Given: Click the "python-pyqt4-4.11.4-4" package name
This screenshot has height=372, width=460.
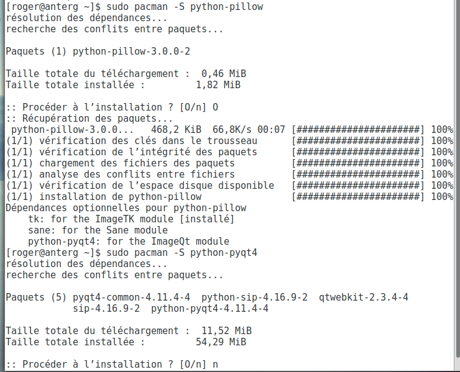Looking at the screenshot, I should coord(209,309).
